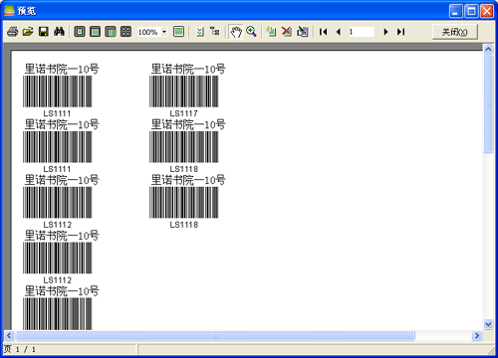Viewport: 498px width, 358px height.
Task: Click the zoom percentage combo box
Action: point(152,32)
